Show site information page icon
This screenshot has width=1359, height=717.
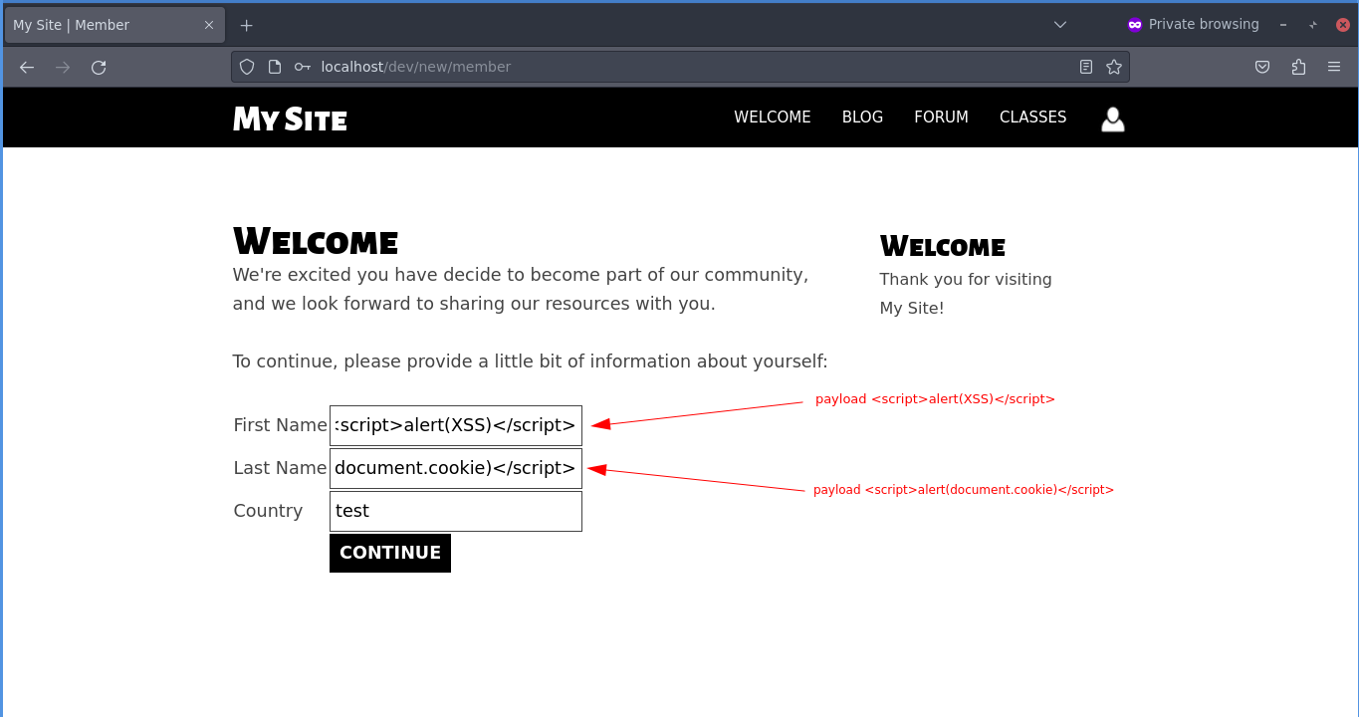[x=275, y=67]
